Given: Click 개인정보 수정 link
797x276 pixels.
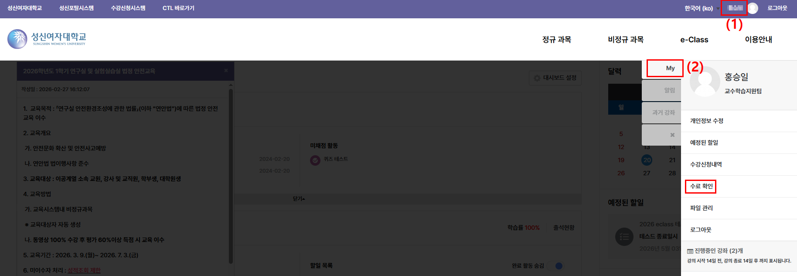Looking at the screenshot, I should point(706,121).
